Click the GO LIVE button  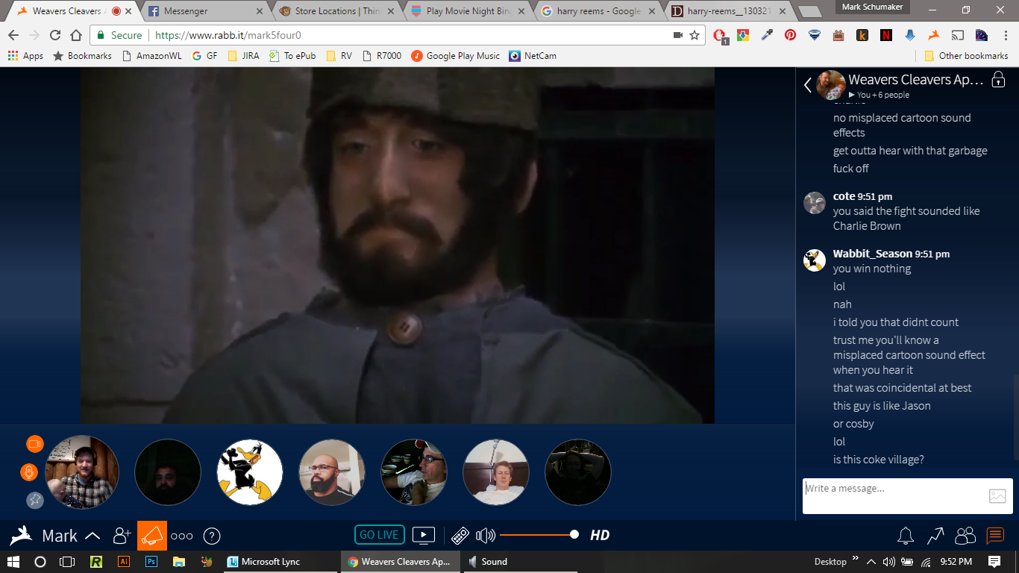click(x=380, y=535)
